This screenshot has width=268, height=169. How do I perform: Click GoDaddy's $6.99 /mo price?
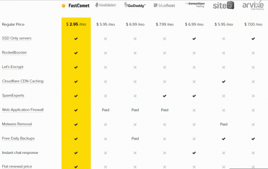[x=135, y=24]
